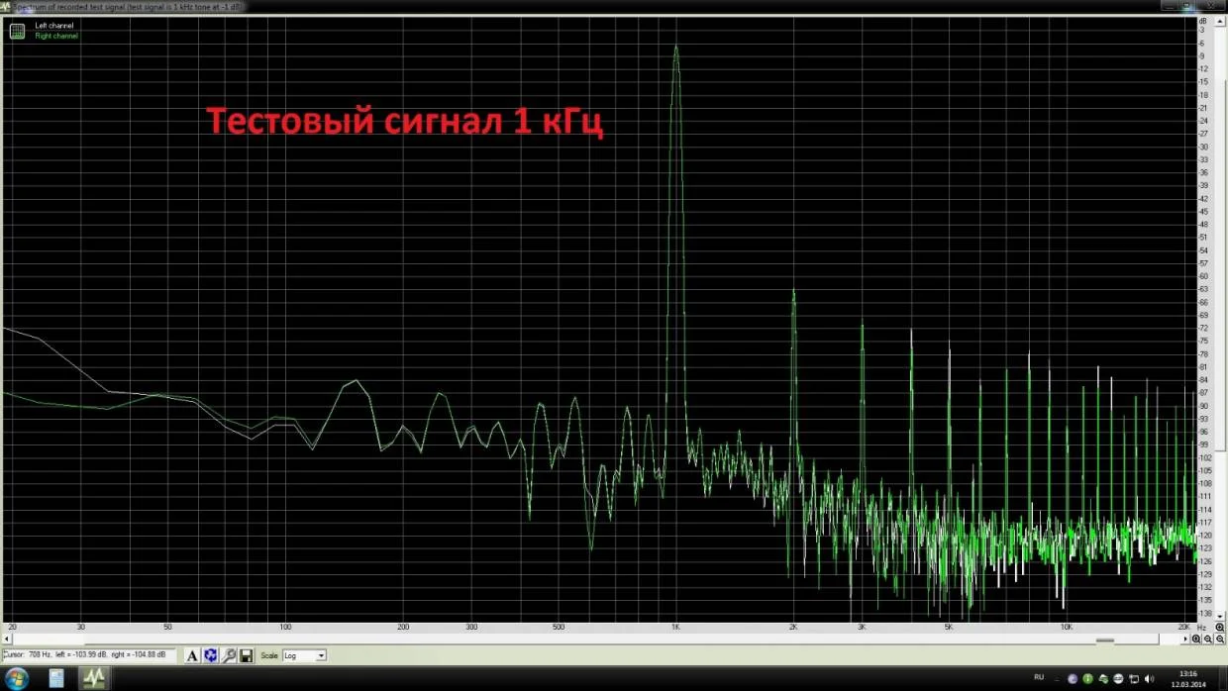Toggle the Left channel legend entry
The width and height of the screenshot is (1228, 691).
click(x=54, y=26)
